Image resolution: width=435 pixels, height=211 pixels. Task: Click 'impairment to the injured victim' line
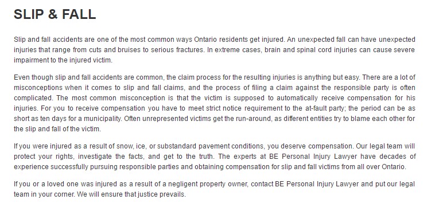(63, 60)
